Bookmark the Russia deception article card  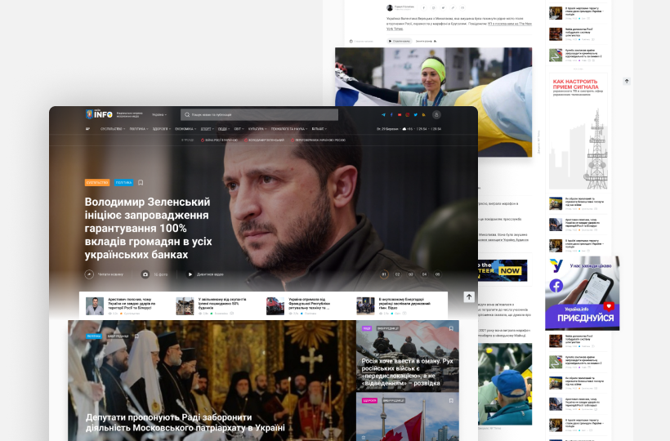[x=450, y=328]
